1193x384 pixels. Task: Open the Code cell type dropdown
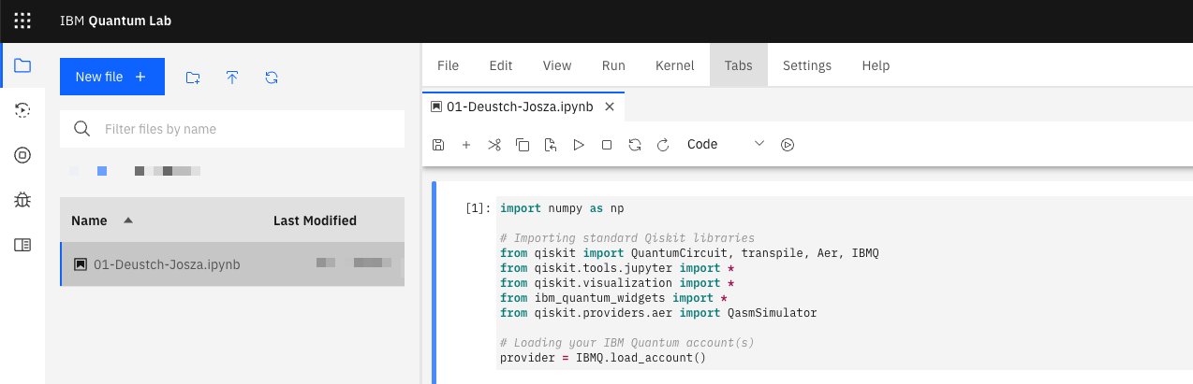pos(726,145)
